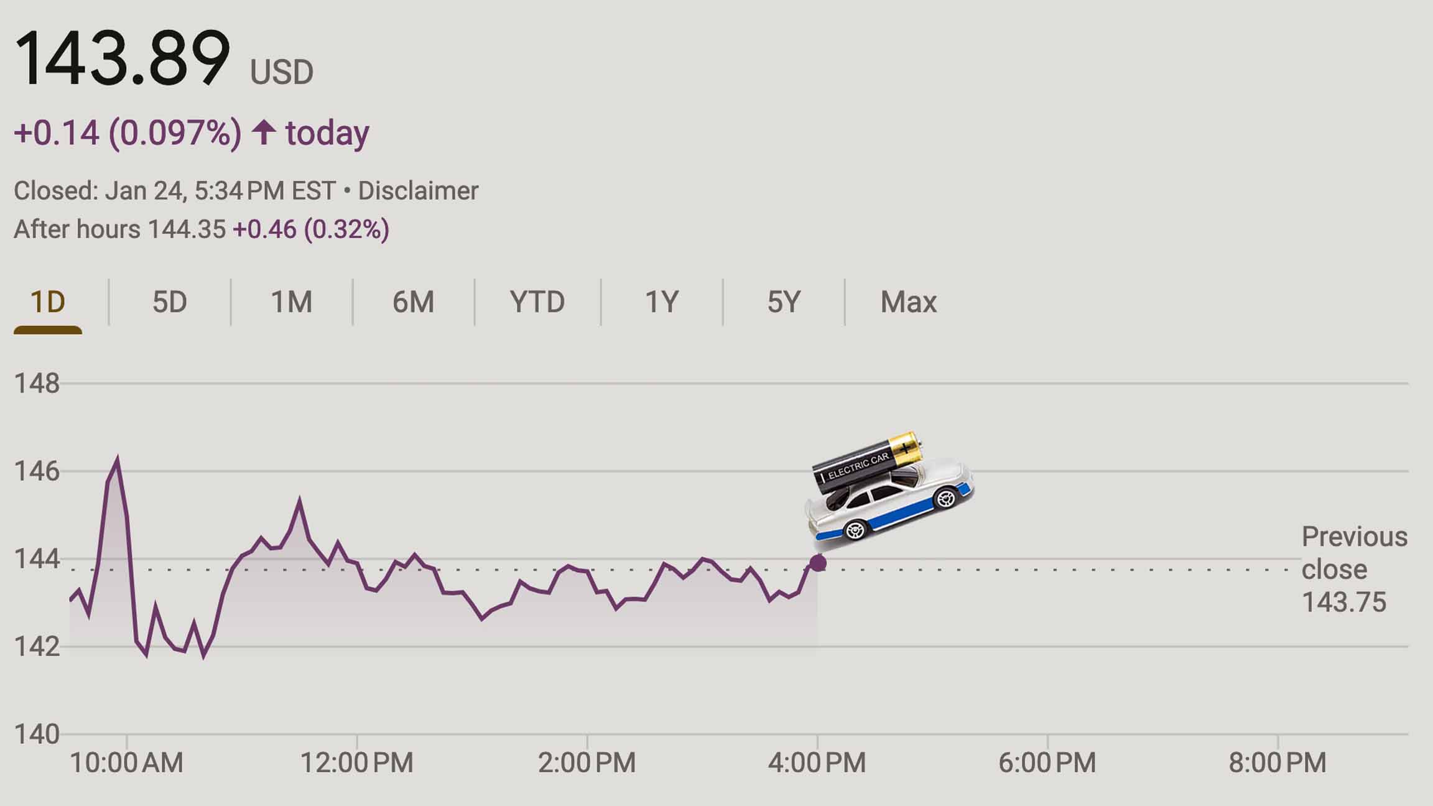
Task: Click the main 143.89 USD price
Action: click(124, 59)
